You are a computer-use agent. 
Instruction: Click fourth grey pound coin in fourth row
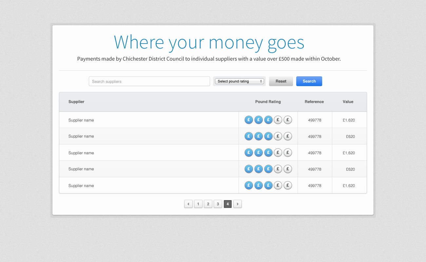coord(278,169)
